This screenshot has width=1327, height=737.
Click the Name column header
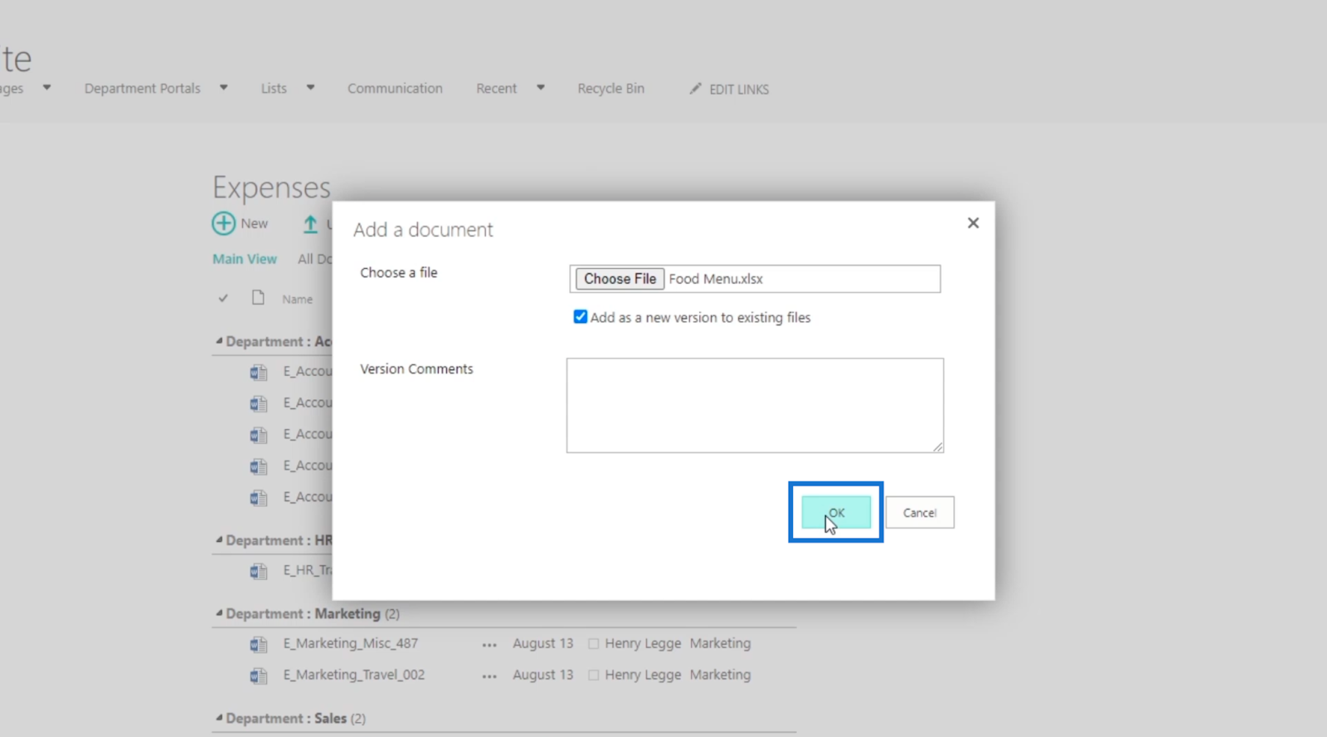click(x=297, y=300)
